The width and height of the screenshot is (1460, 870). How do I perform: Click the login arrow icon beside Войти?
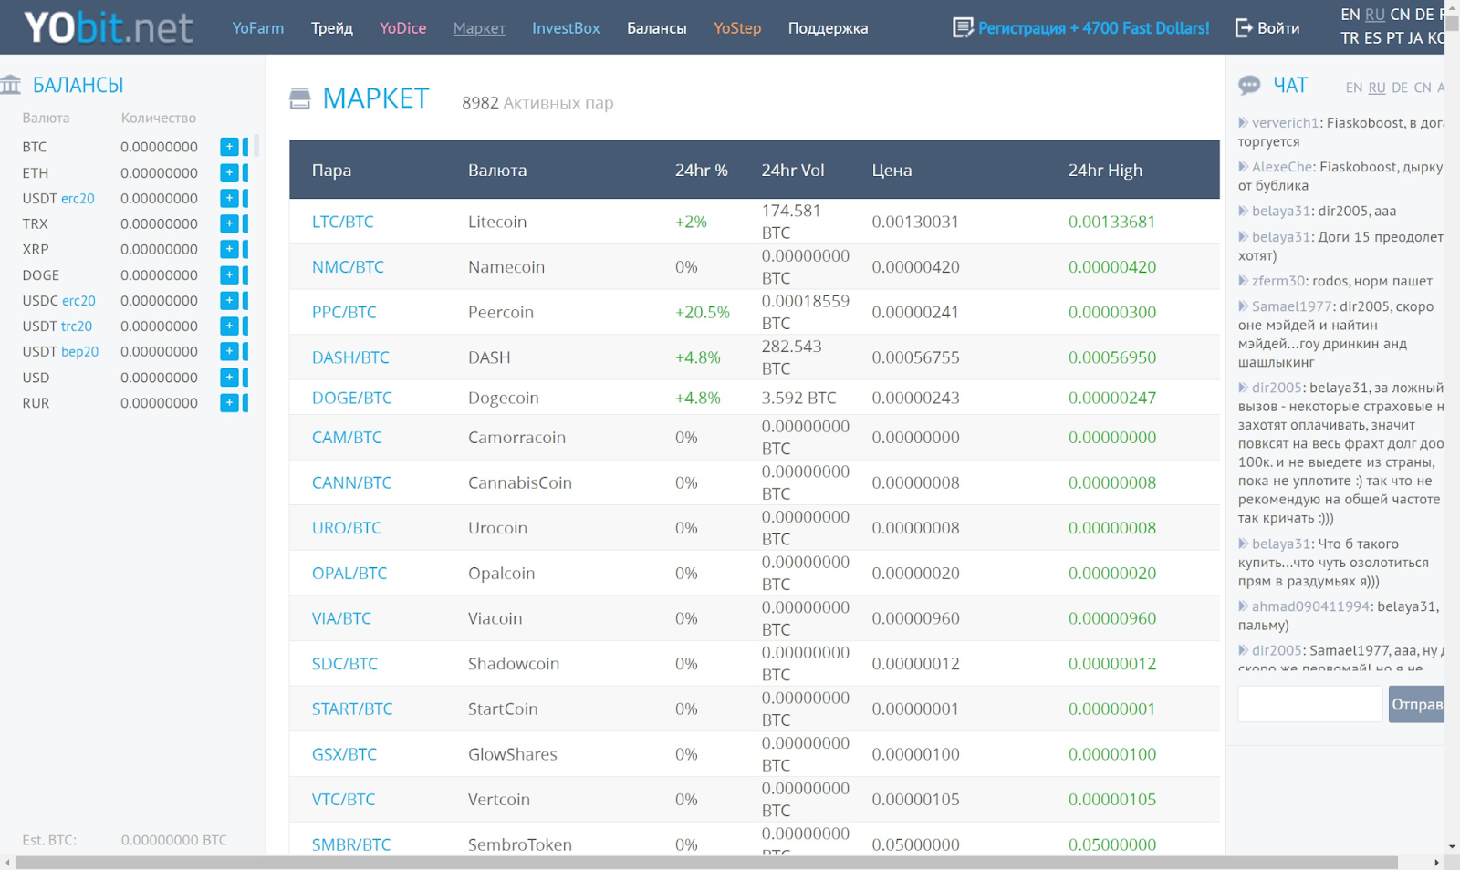pyautogui.click(x=1243, y=28)
